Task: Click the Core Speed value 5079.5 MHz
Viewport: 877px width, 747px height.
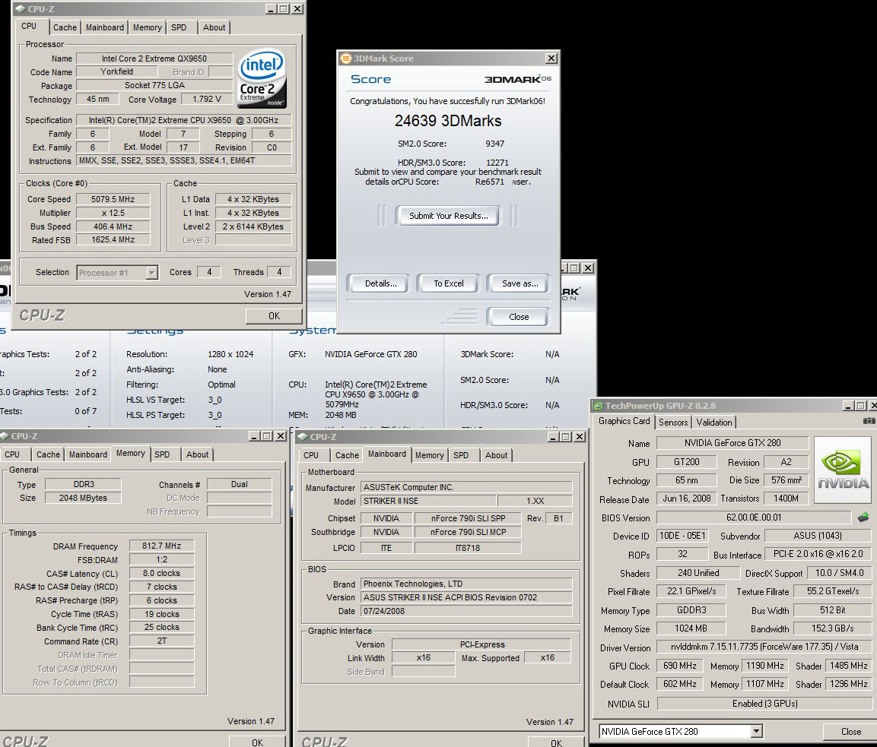Action: click(x=113, y=199)
